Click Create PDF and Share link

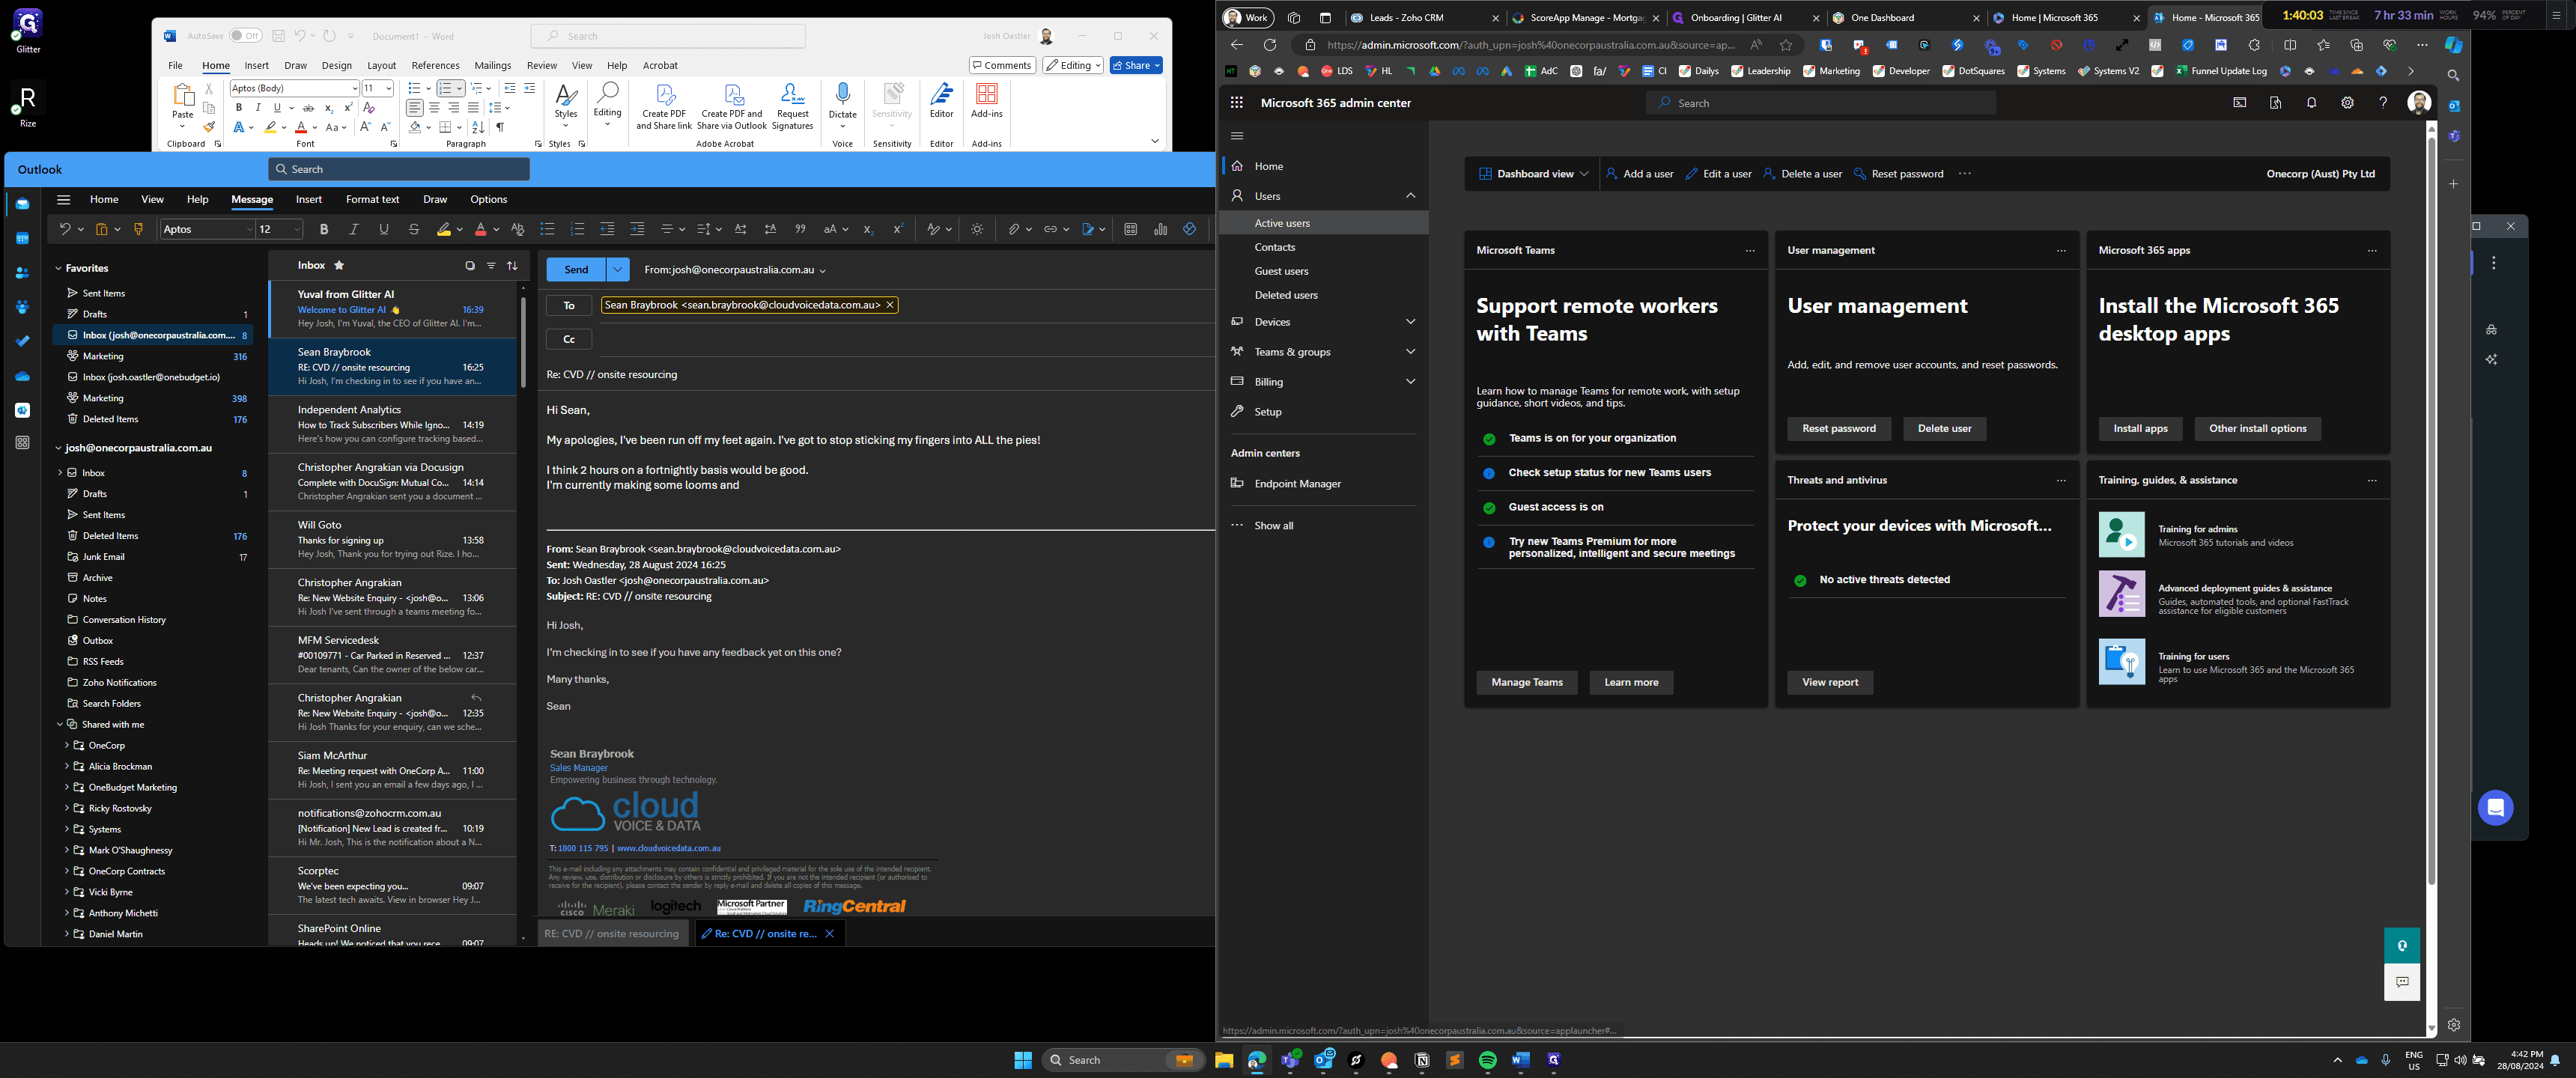click(664, 106)
